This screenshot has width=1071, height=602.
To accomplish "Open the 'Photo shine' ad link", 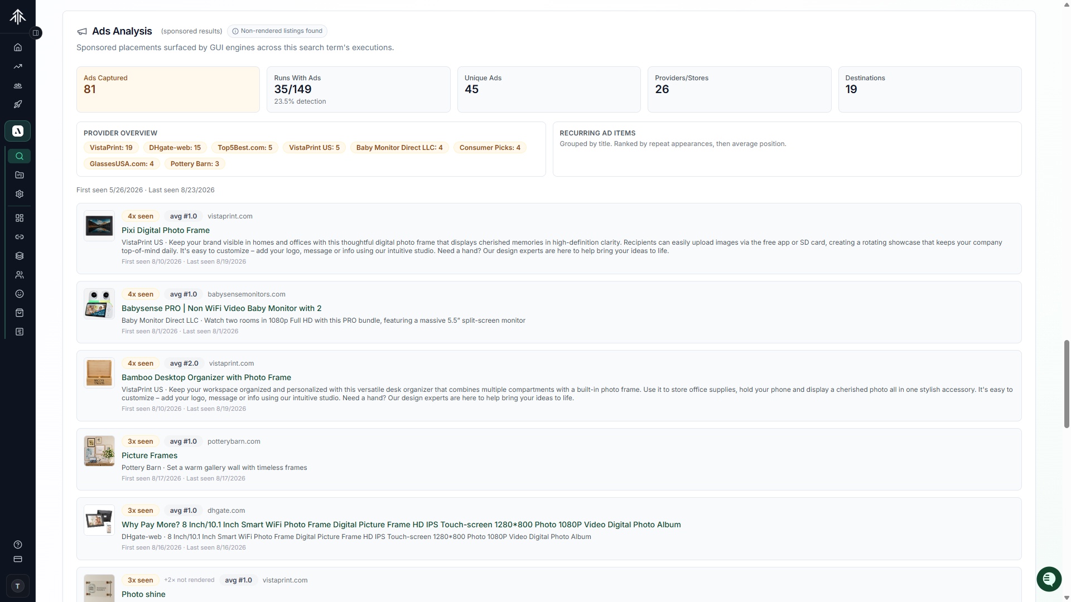I will (x=143, y=594).
